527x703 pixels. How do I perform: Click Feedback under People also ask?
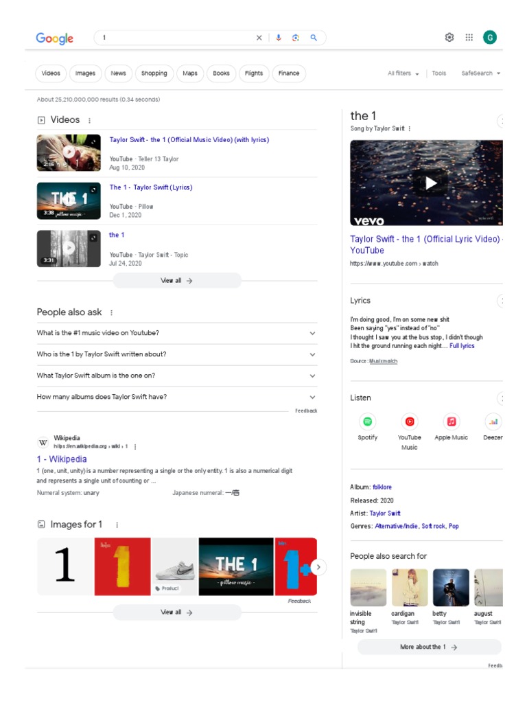306,411
